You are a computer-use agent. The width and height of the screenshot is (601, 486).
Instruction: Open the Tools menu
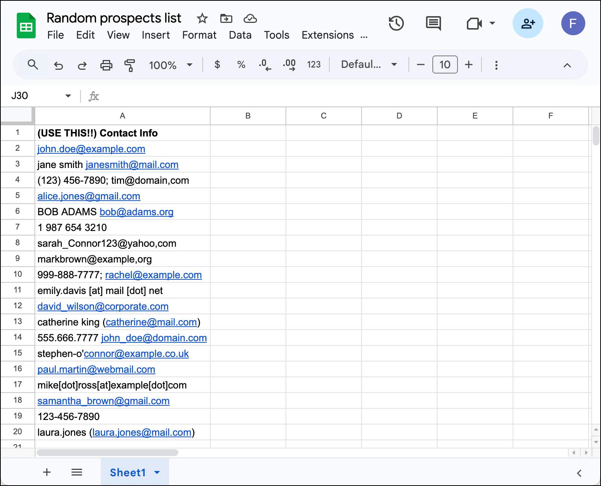277,35
